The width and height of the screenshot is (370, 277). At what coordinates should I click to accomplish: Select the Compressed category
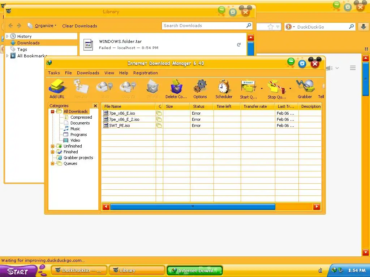coord(81,117)
